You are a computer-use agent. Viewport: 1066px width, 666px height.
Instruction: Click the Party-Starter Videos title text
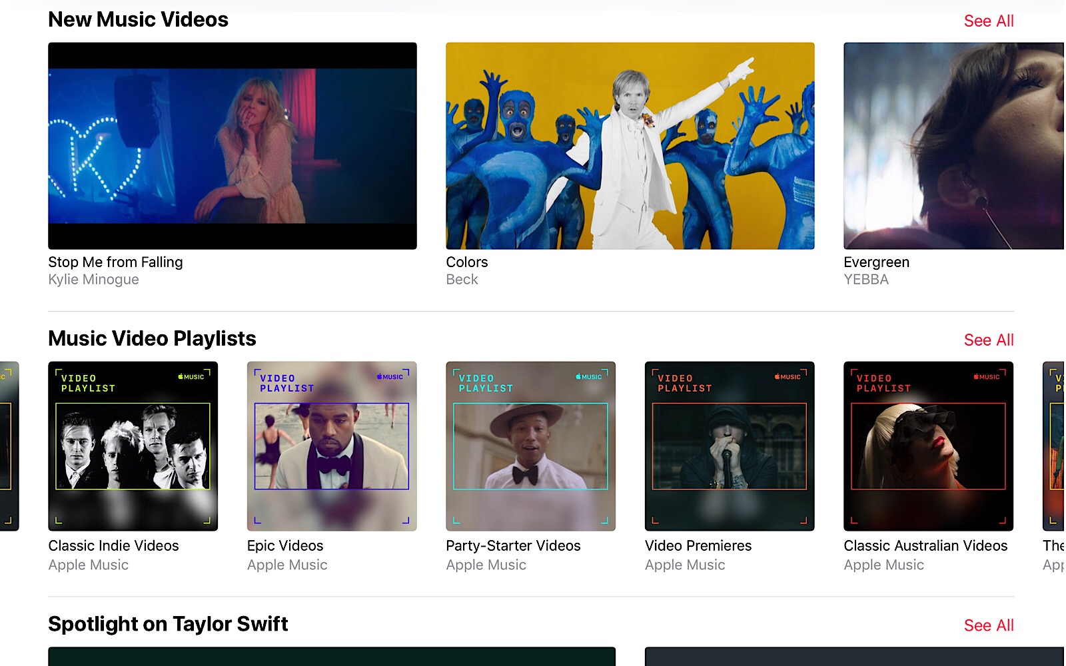pos(513,546)
